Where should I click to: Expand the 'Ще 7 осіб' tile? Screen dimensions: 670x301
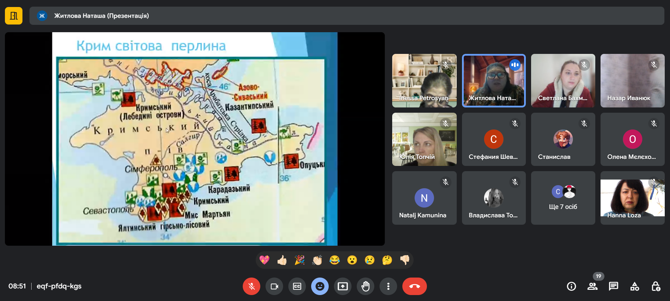(x=563, y=198)
